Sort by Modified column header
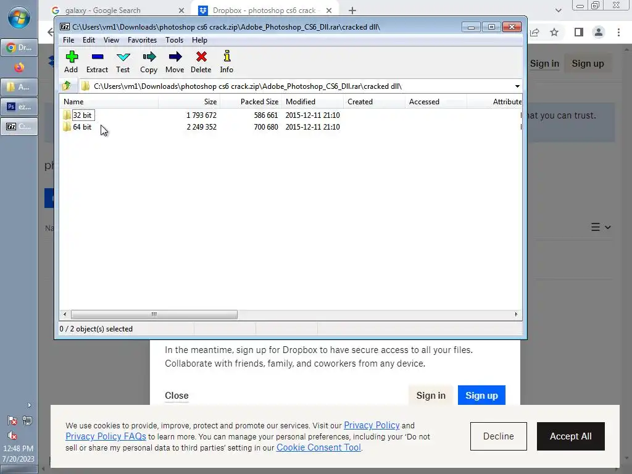 [312, 102]
